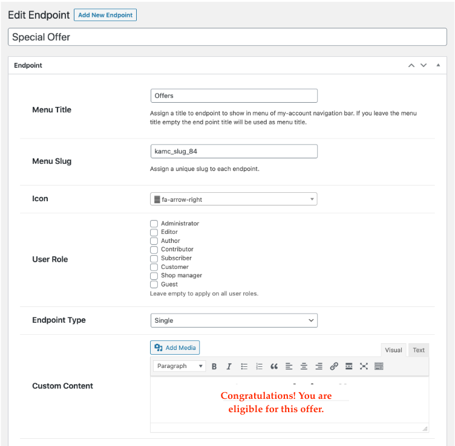Click into the Menu Slug field
The height and width of the screenshot is (446, 455).
(234, 151)
